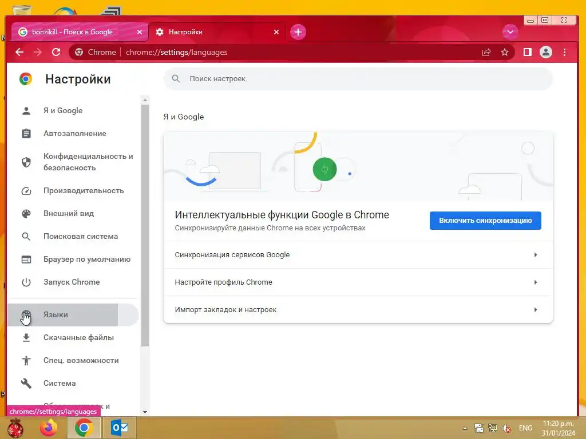Select Языки in the sidebar
Image resolution: width=586 pixels, height=439 pixels.
click(73, 315)
